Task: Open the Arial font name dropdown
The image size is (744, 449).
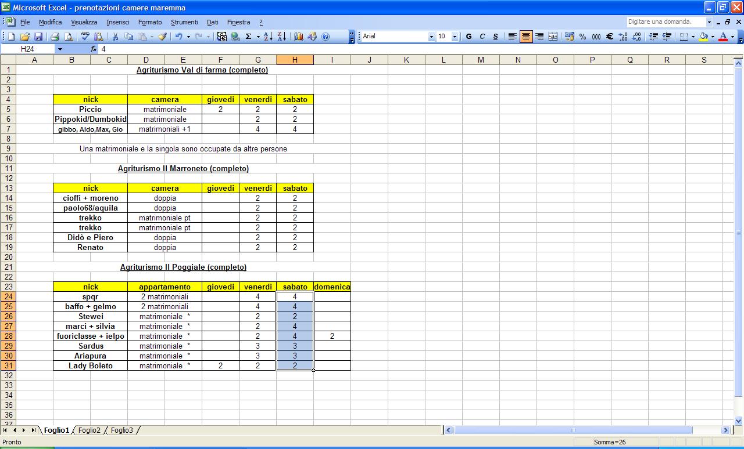Action: point(431,37)
